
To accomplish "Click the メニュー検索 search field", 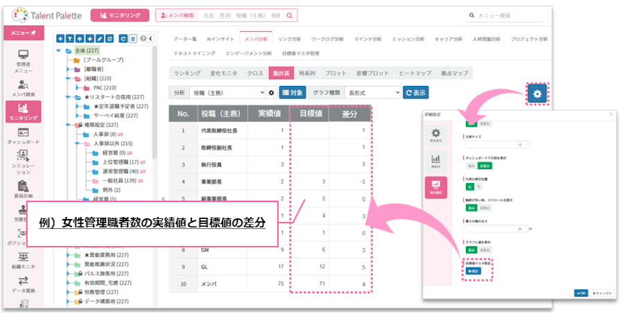I will click(x=505, y=15).
